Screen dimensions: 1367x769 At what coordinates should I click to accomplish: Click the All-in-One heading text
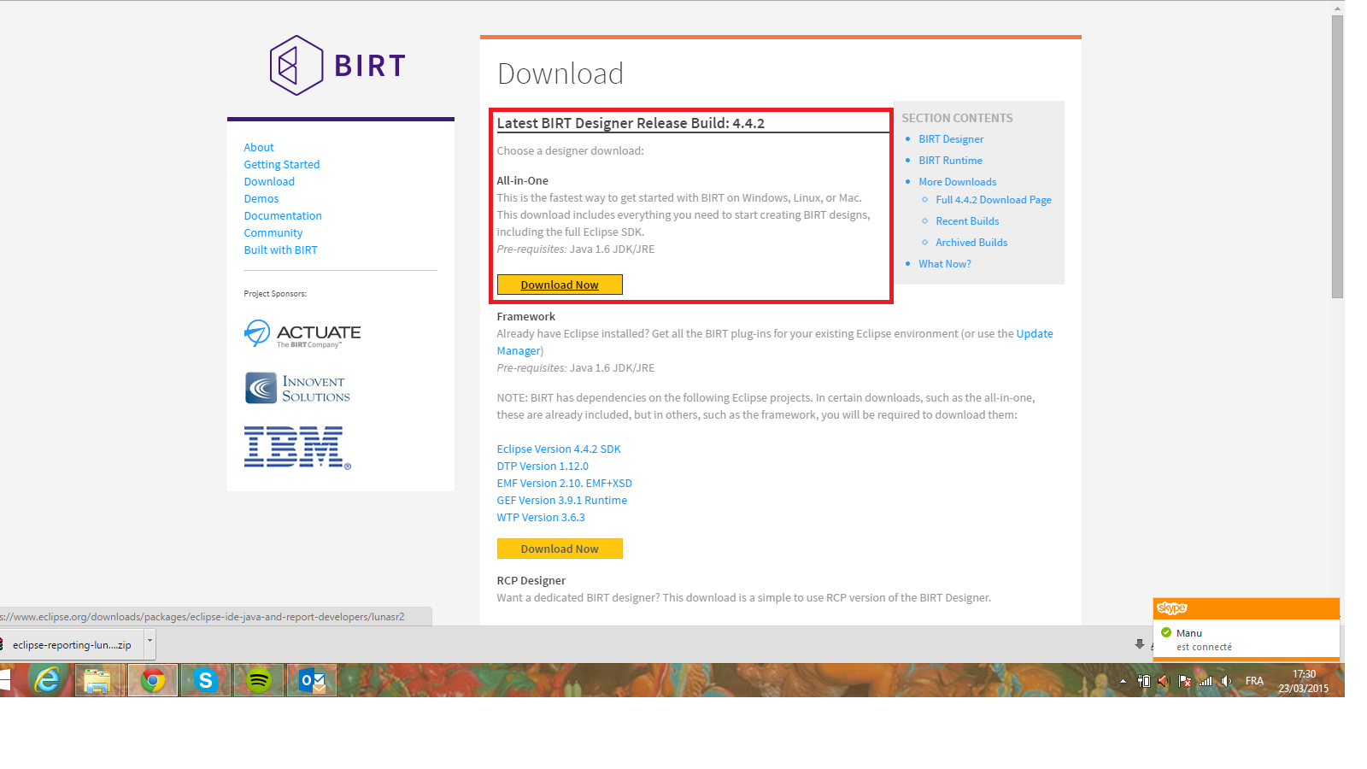point(522,180)
